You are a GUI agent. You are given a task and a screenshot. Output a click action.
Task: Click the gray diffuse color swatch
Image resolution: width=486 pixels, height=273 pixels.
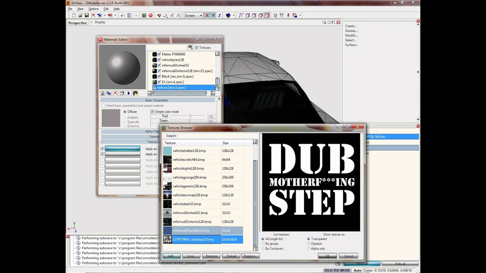[111, 118]
